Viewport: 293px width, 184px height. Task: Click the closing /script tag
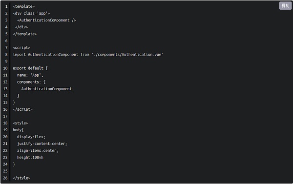[x=22, y=109]
